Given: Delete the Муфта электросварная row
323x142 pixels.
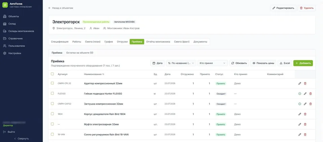Looking at the screenshot, I should (305, 124).
